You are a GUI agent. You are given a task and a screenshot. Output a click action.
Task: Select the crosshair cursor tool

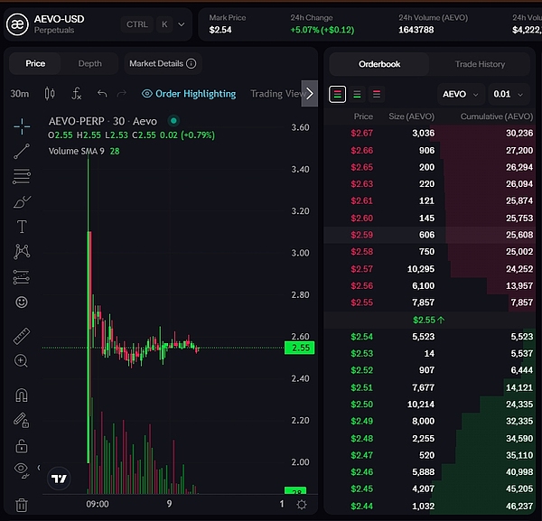22,126
